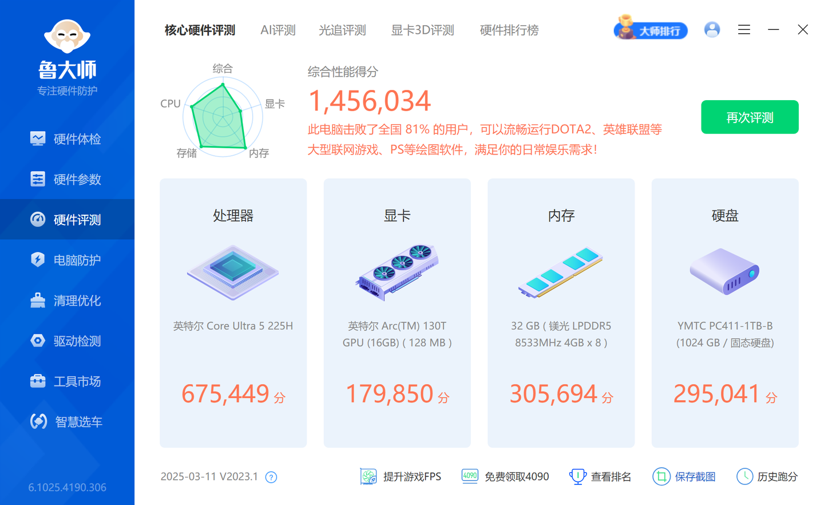Click the 处理器 card title

point(233,216)
